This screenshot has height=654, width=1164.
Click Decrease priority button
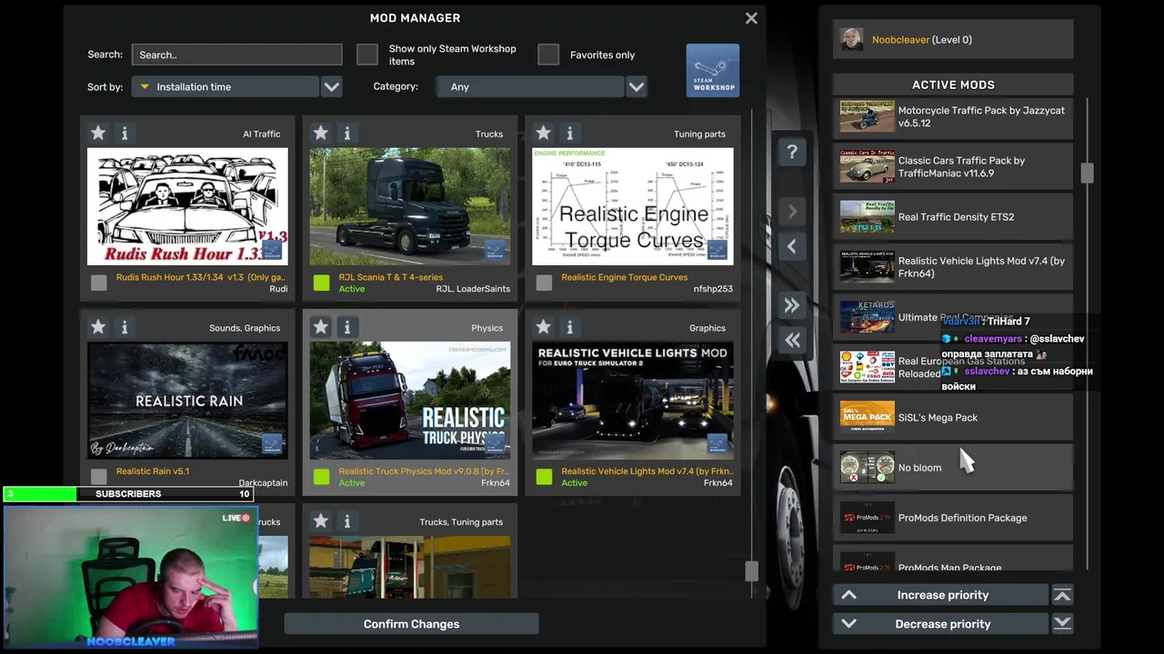point(940,624)
